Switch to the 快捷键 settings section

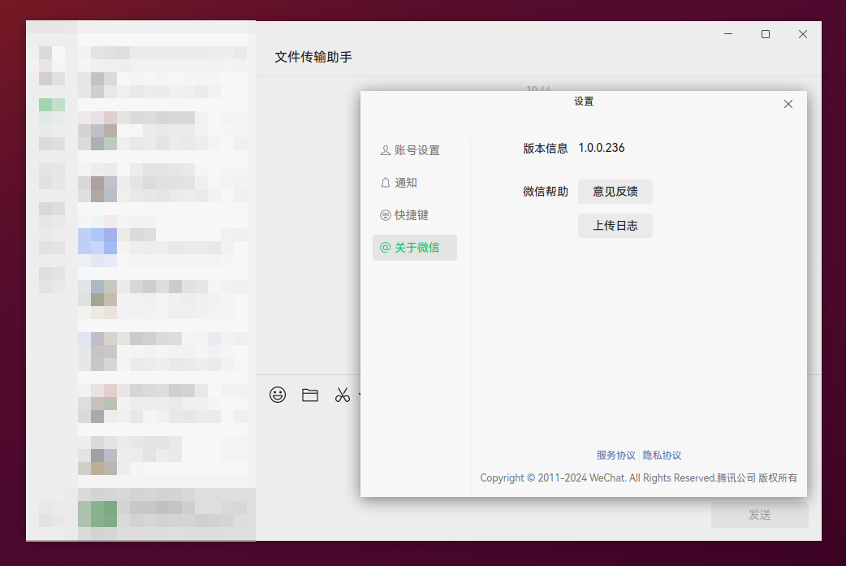[414, 215]
